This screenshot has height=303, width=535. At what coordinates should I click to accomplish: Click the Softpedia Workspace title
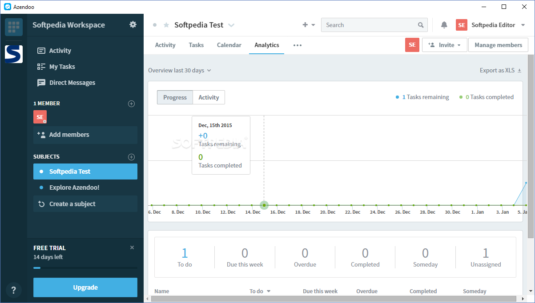68,25
